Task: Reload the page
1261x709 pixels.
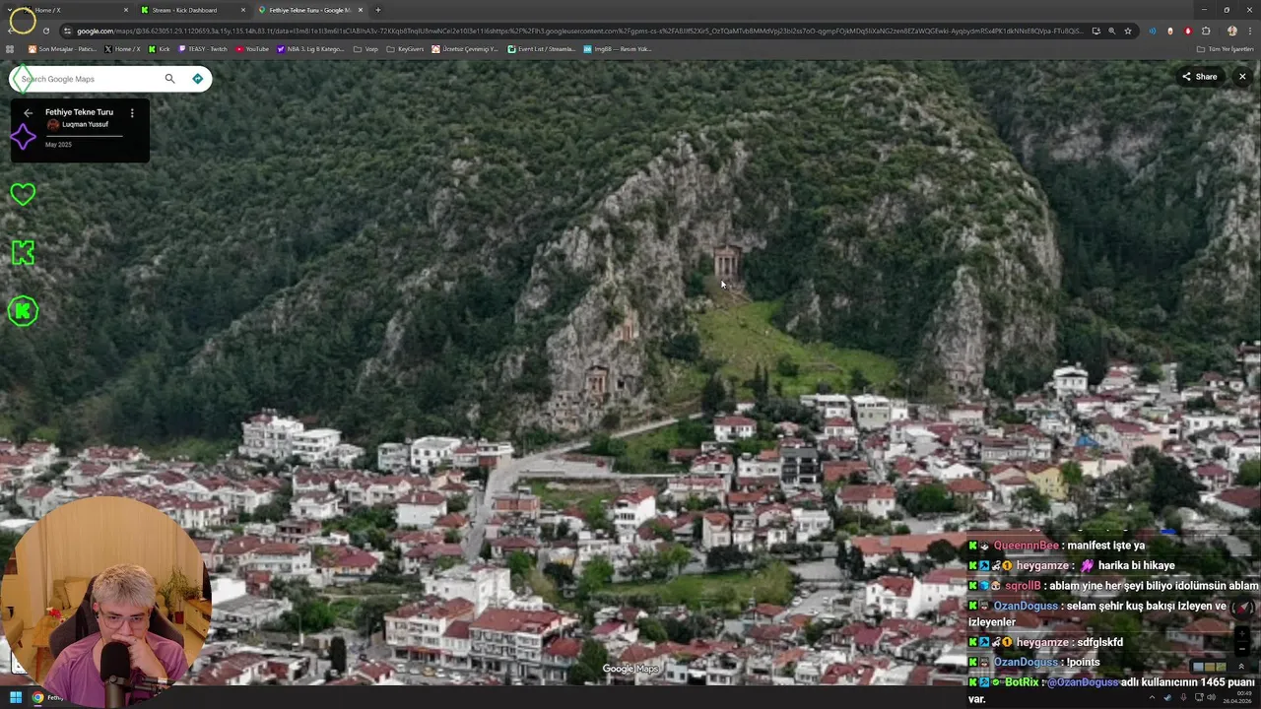Action: 45,31
